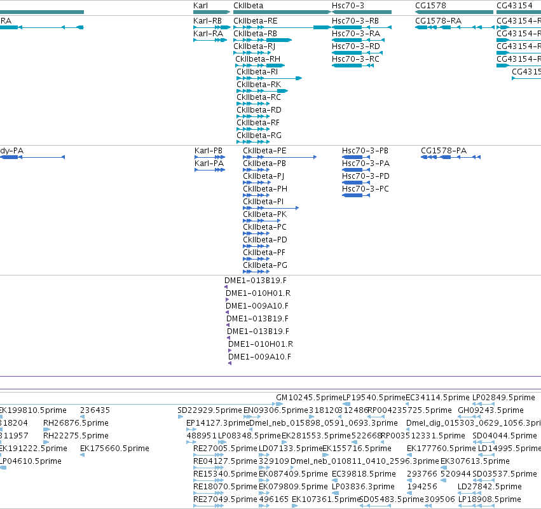Click the EK175660.5prime label

114,449
